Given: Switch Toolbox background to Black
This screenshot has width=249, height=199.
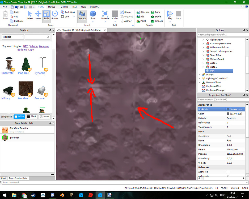Looking at the screenshot, I should coord(32,116).
